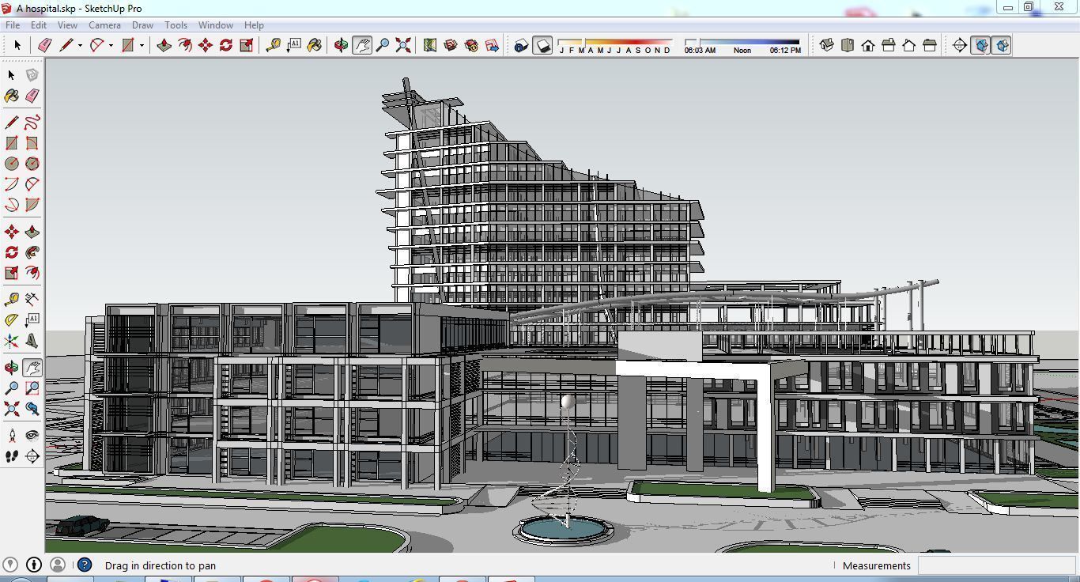This screenshot has width=1080, height=582.
Task: Switch to the Left view
Action: 930,46
